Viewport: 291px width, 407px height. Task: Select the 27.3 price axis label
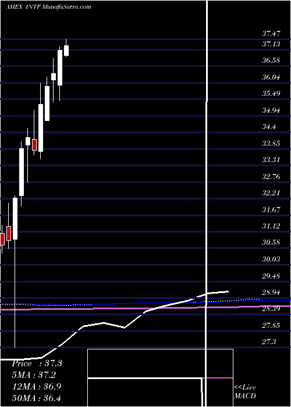269,342
